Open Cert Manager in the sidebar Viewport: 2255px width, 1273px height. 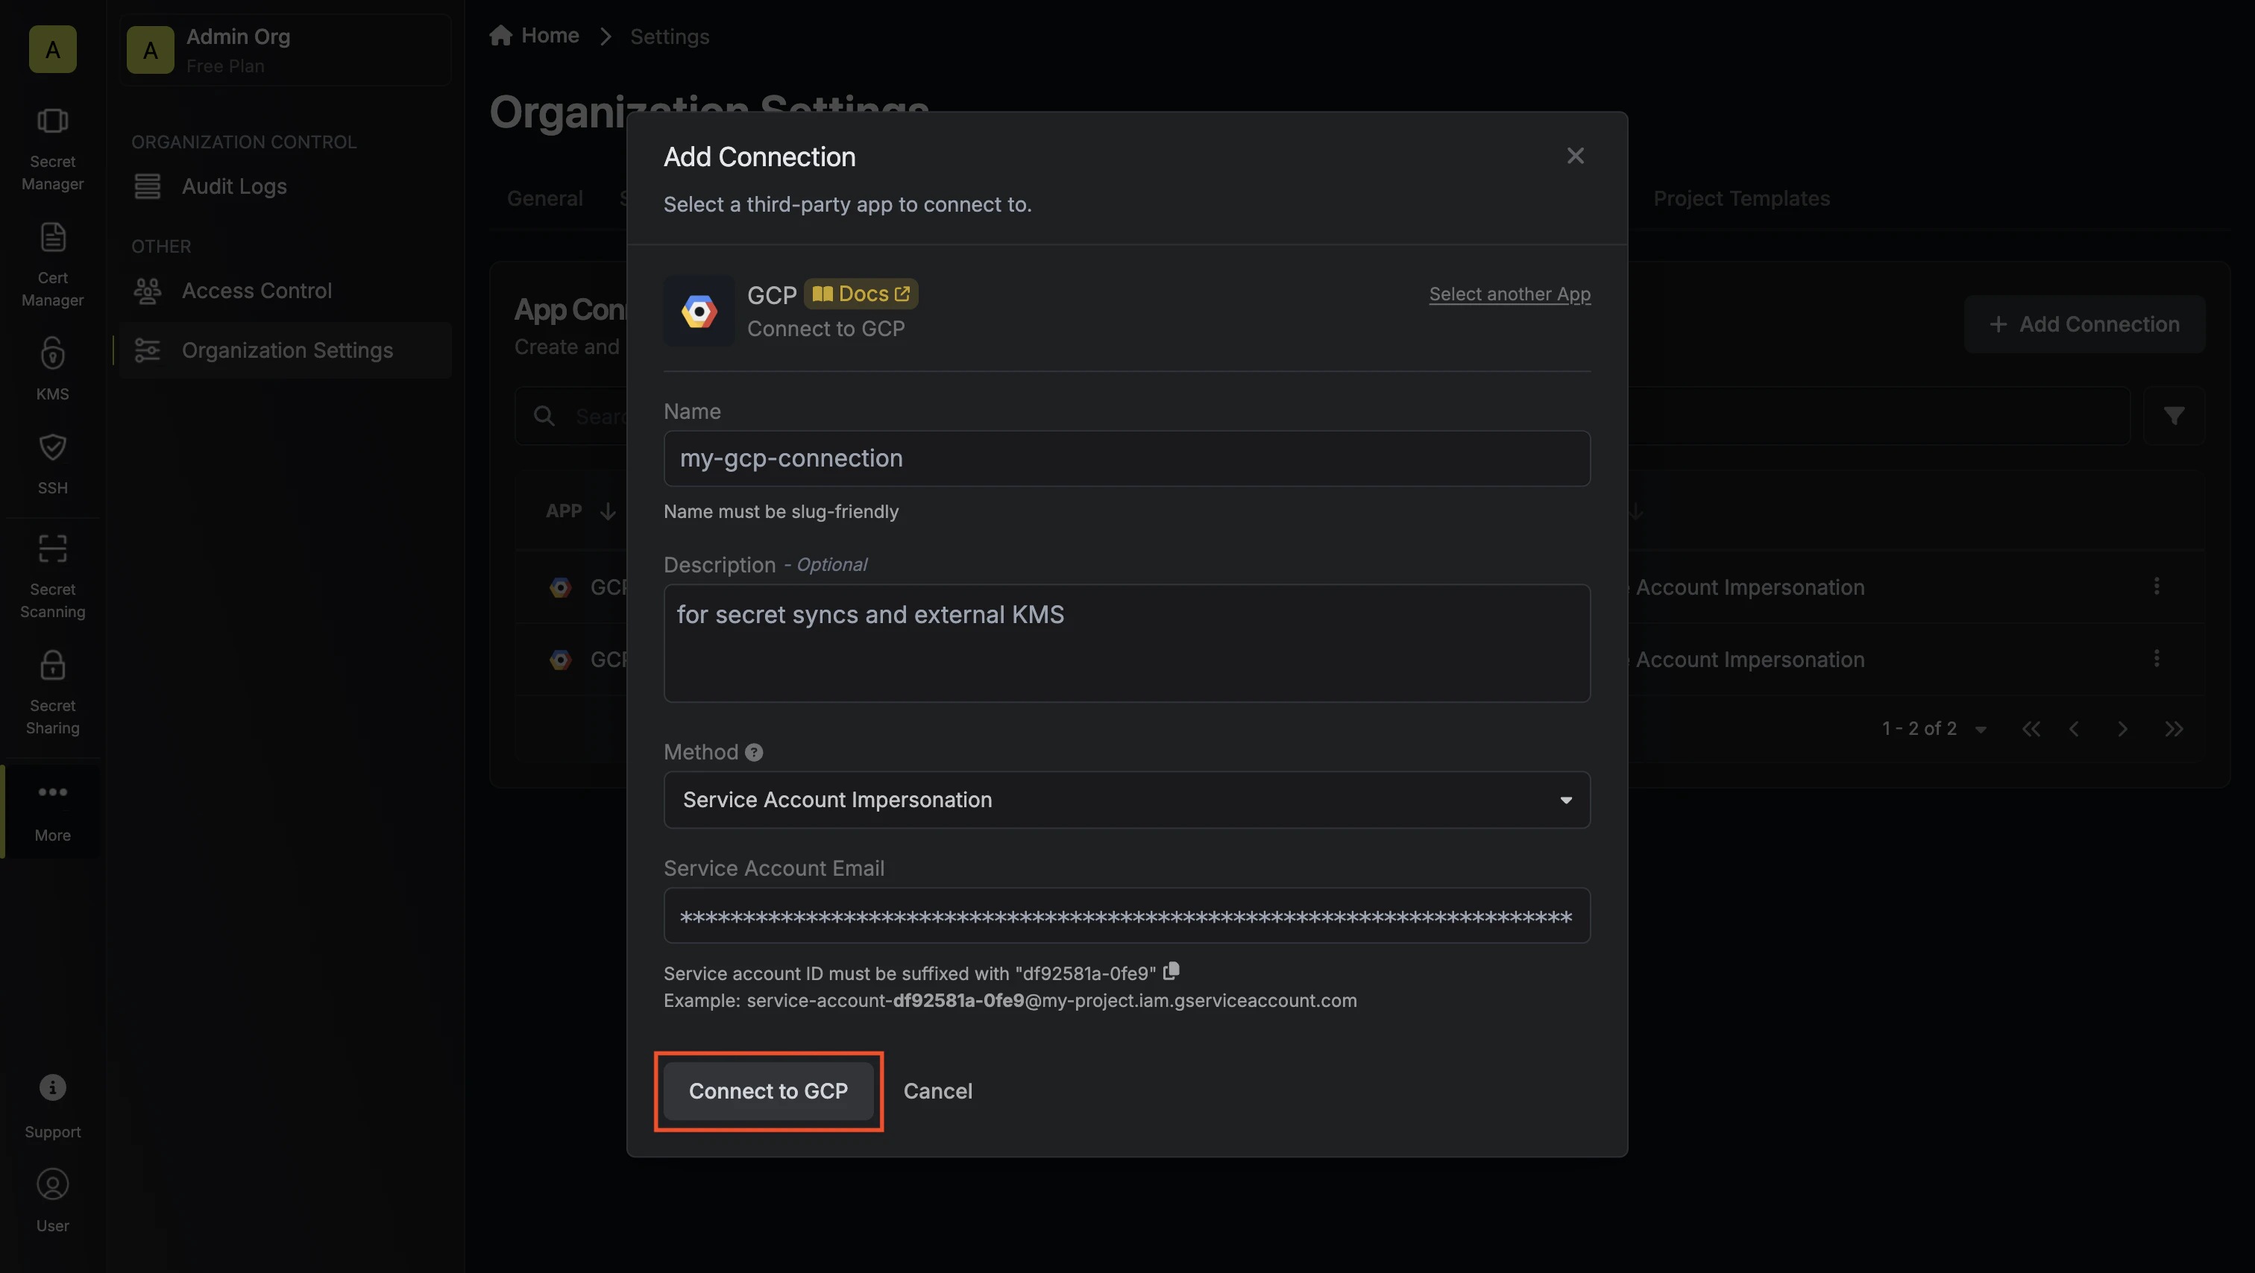click(x=52, y=265)
